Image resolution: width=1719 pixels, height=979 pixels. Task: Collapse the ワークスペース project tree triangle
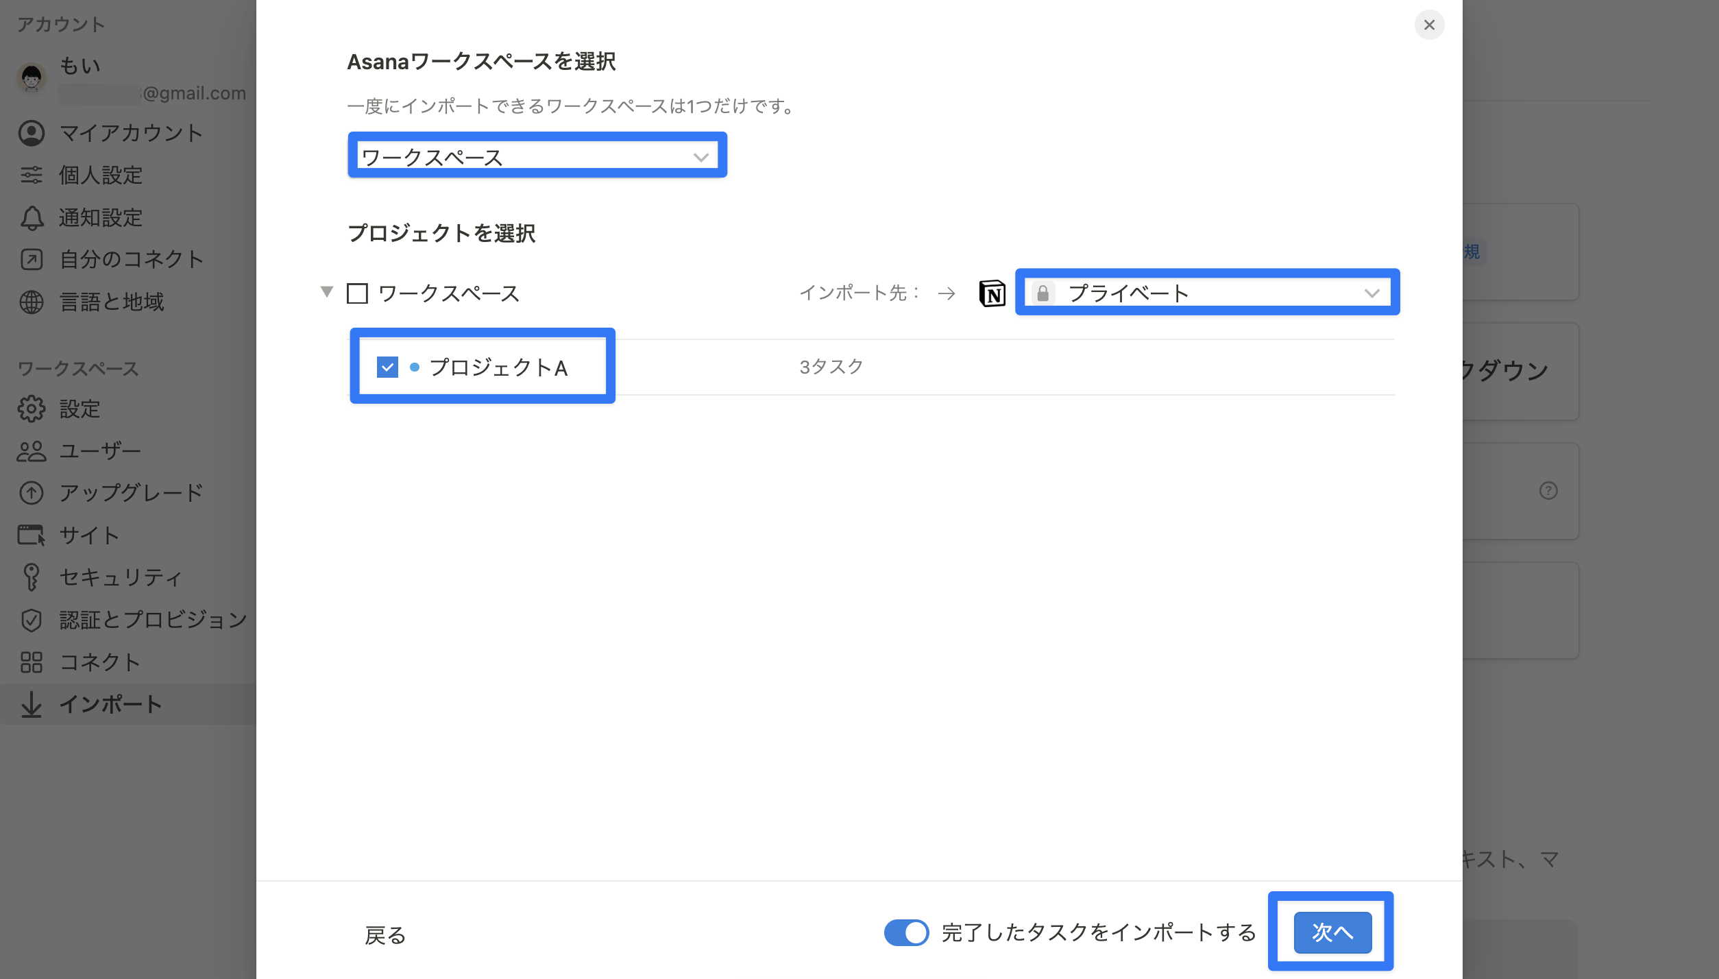[327, 292]
